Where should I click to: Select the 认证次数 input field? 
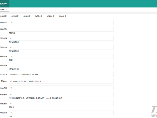coord(61,88)
